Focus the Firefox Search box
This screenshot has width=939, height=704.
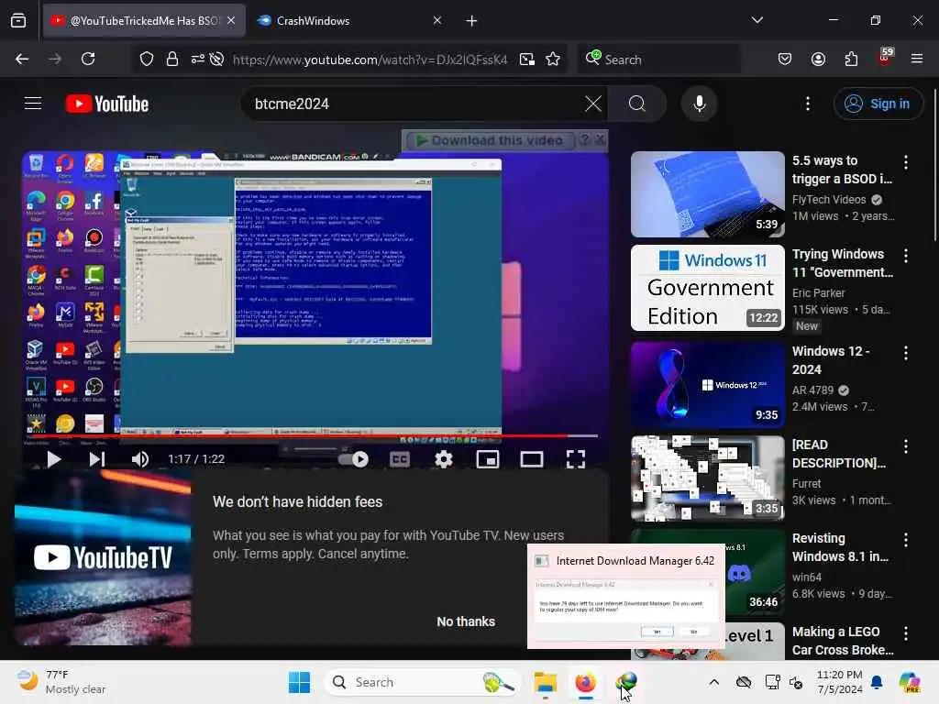[x=658, y=59]
